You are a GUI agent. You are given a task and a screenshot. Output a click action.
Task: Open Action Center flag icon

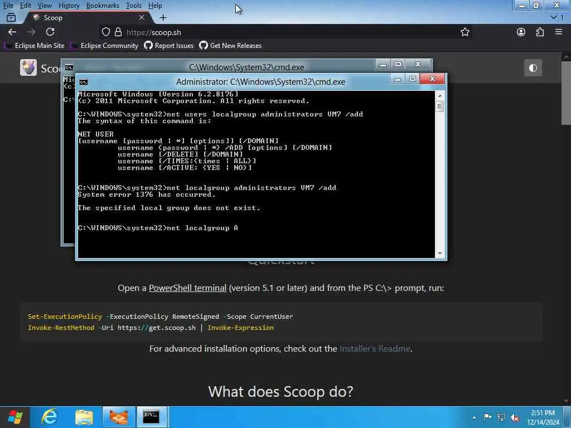[487, 417]
